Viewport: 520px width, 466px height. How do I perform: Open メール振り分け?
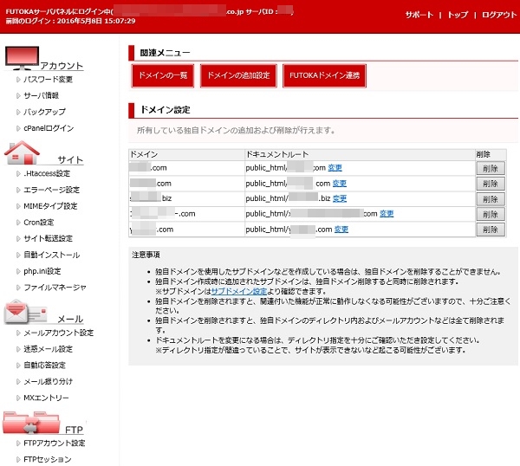click(x=48, y=381)
